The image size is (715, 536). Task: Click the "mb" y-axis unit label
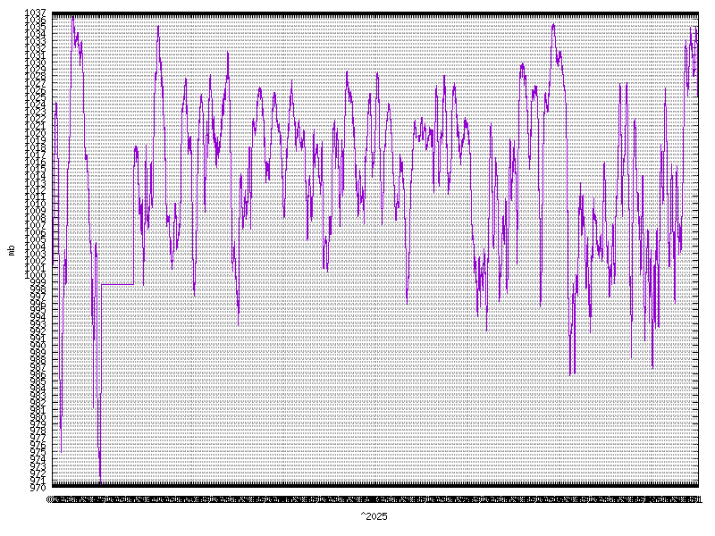click(11, 250)
